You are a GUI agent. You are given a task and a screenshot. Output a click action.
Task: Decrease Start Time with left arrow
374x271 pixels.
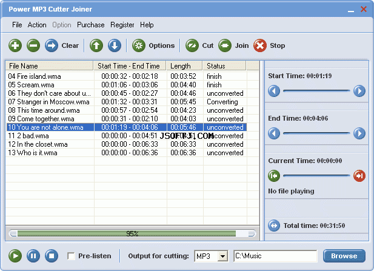274,91
